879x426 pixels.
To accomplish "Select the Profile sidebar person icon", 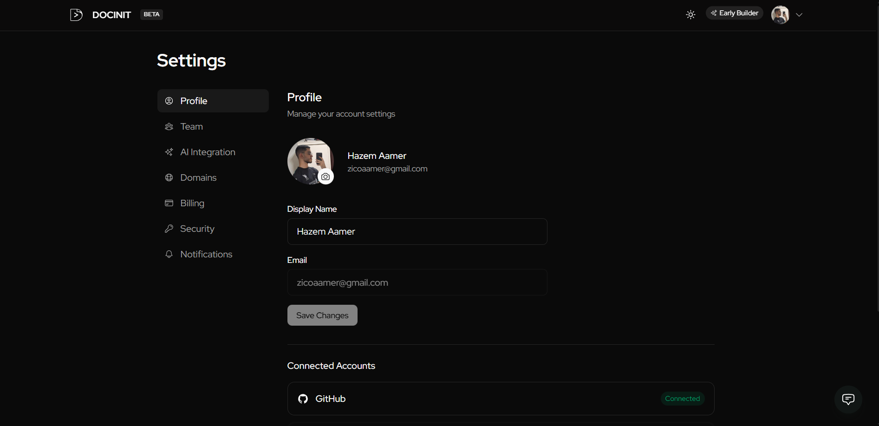I will pos(169,101).
